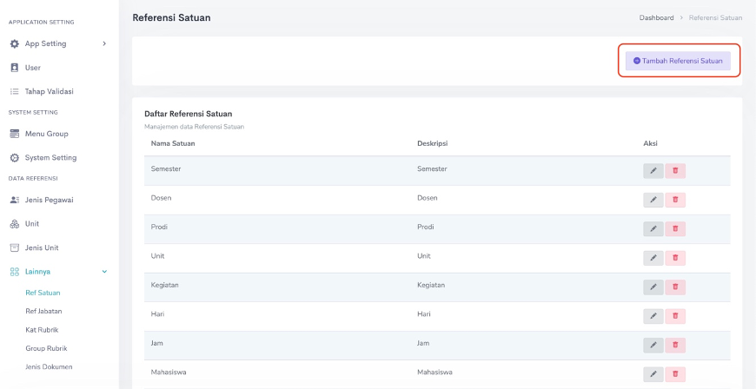Open Kat Rubrik submenu item
This screenshot has width=756, height=389.
pos(42,330)
